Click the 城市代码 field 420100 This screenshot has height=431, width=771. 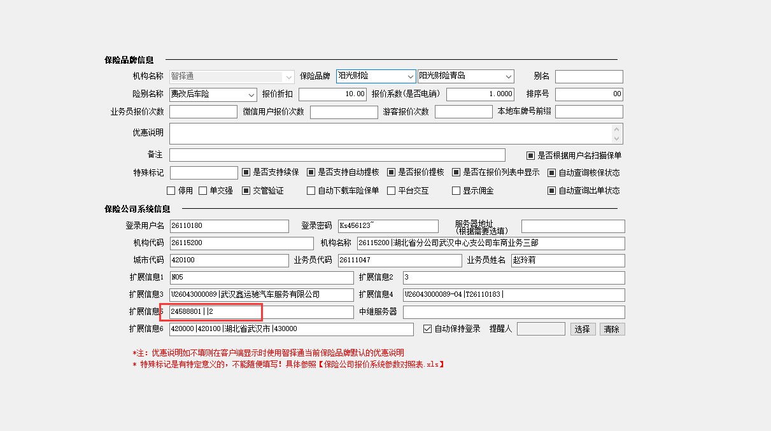(229, 260)
